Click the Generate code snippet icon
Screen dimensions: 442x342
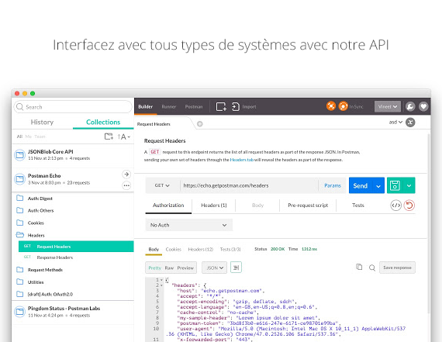click(395, 206)
